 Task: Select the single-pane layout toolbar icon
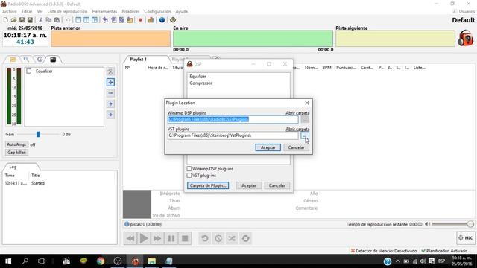(x=78, y=20)
